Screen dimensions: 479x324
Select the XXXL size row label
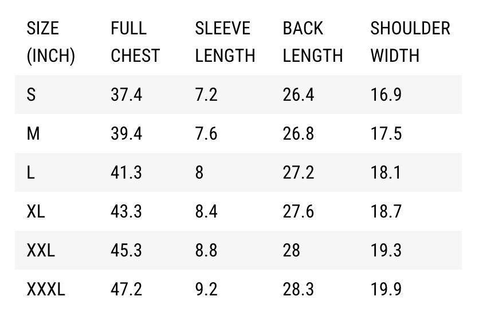click(46, 289)
